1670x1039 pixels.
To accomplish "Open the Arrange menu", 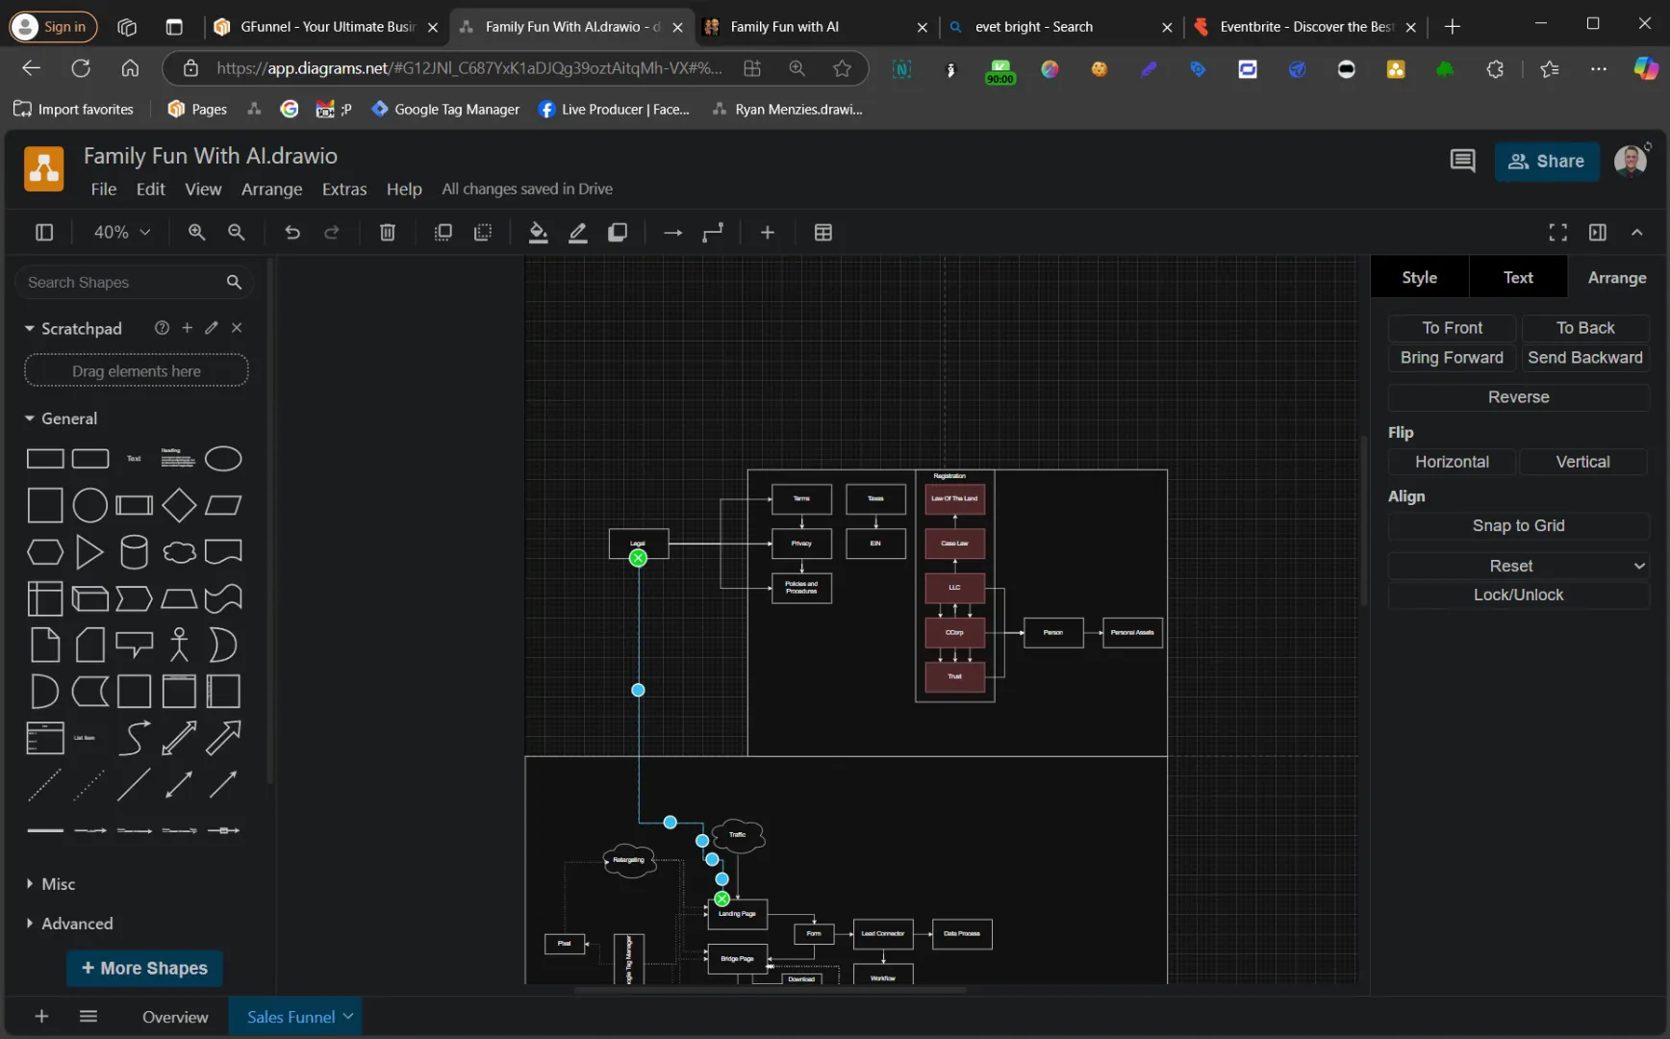I will coord(271,189).
